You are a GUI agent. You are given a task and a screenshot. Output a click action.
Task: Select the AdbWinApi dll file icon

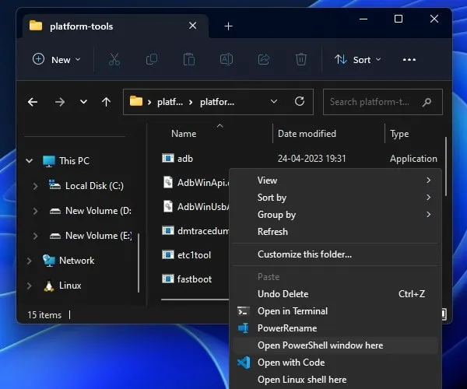168,182
